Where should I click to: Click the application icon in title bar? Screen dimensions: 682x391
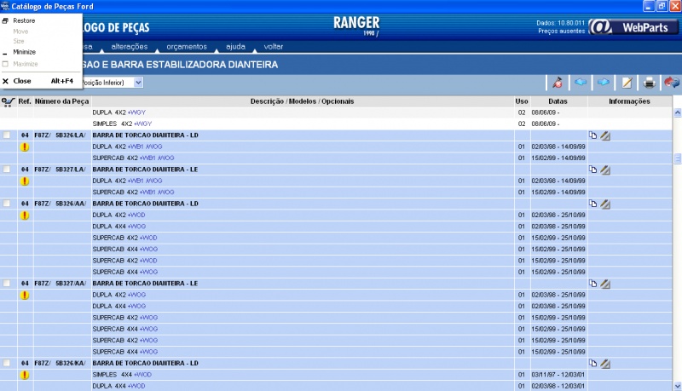coord(5,6)
